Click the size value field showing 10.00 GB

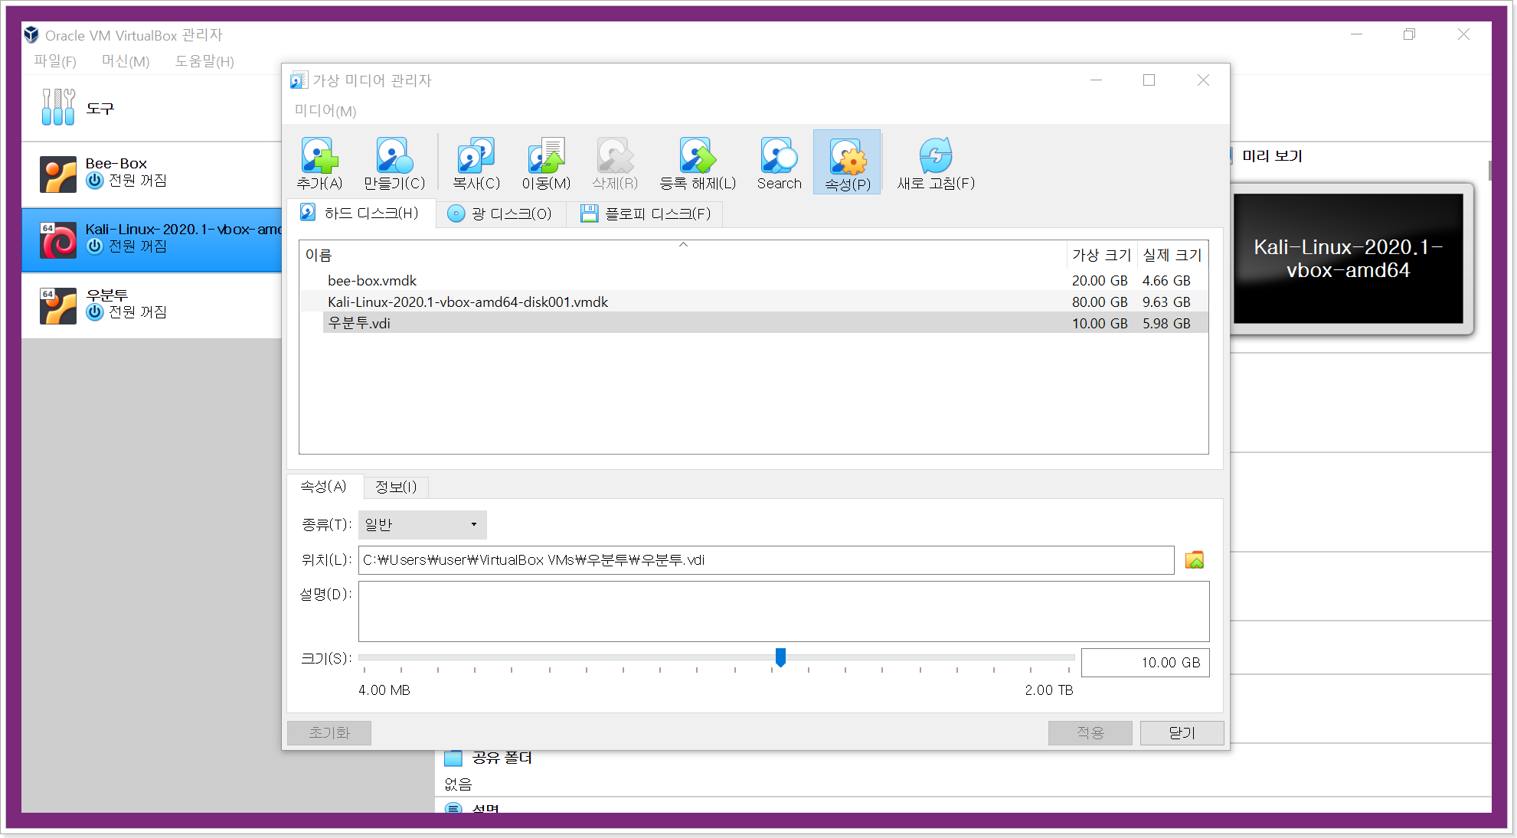(x=1145, y=663)
